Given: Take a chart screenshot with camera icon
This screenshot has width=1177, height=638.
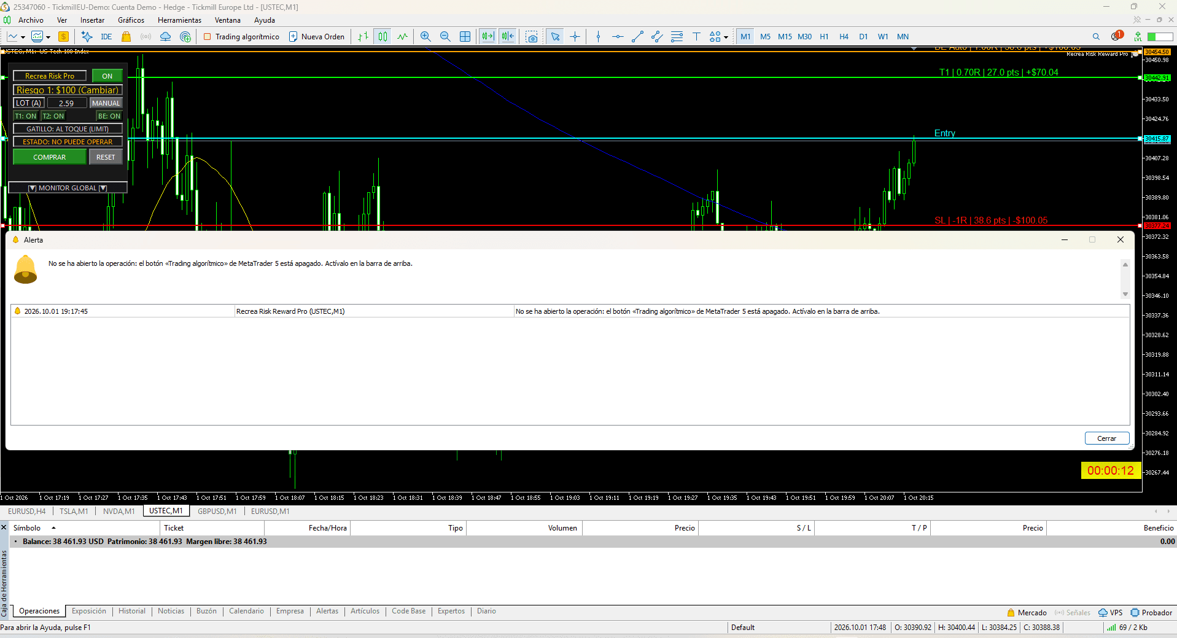Looking at the screenshot, I should point(532,37).
